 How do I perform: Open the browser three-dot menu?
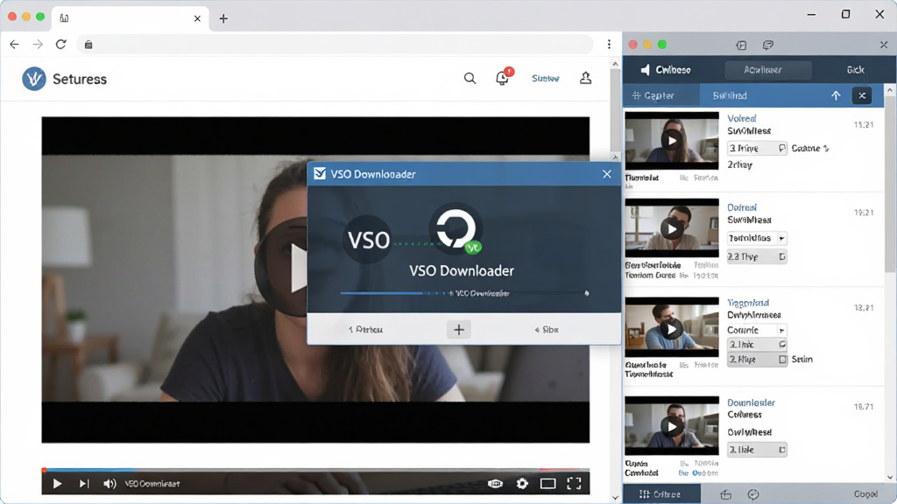(609, 44)
